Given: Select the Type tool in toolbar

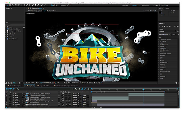Looking at the screenshot, I should [29, 5].
